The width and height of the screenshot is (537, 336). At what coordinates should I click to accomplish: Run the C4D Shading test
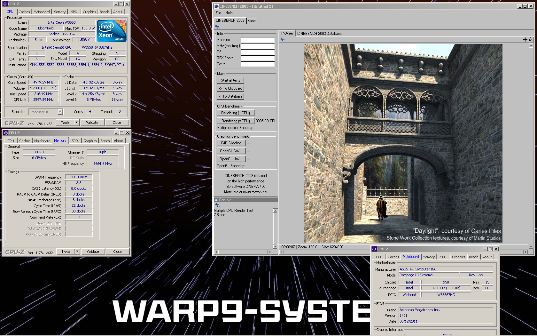231,143
